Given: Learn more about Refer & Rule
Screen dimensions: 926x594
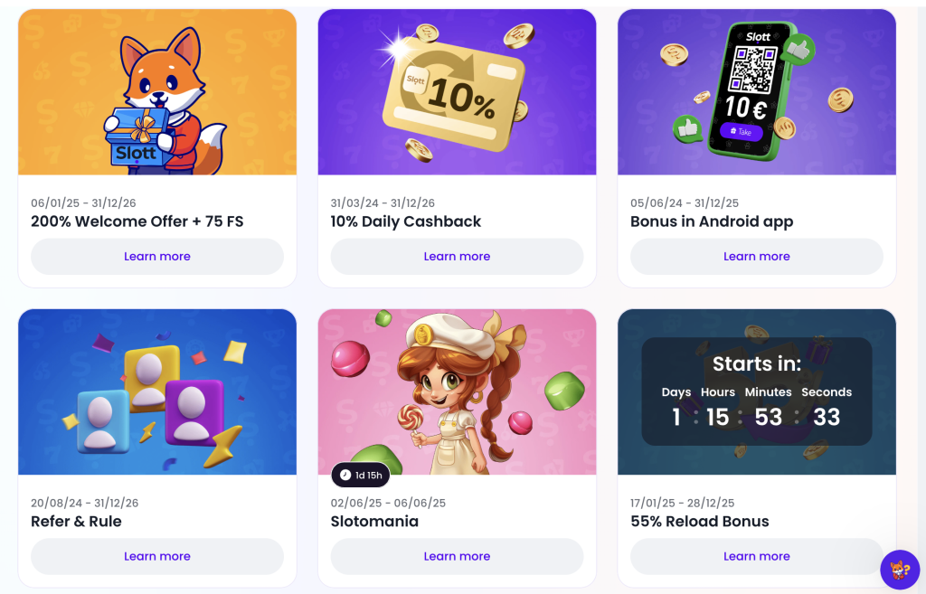Looking at the screenshot, I should point(157,556).
